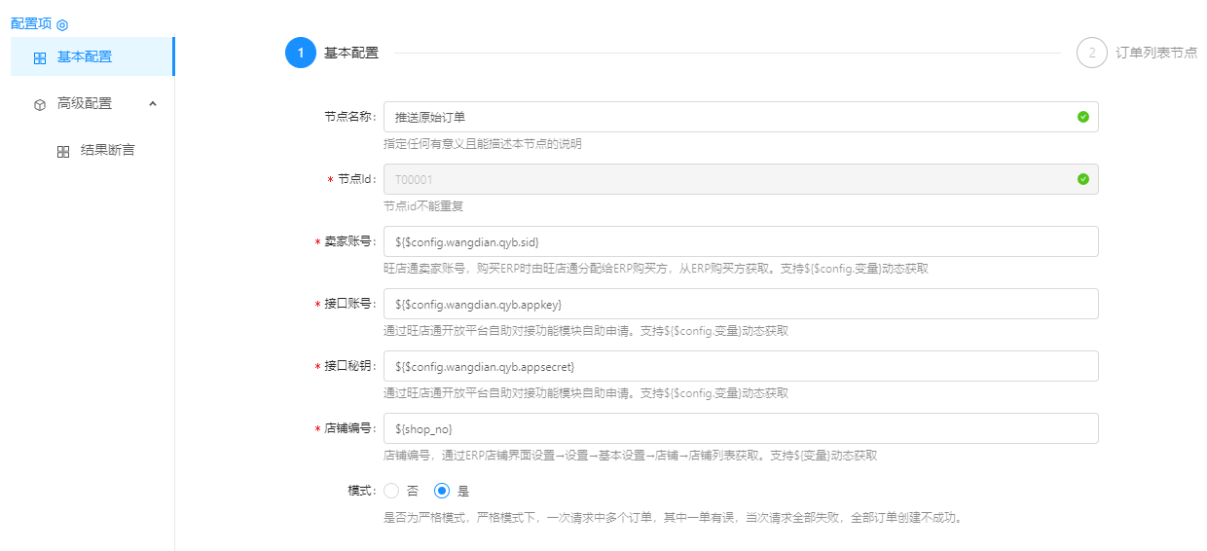This screenshot has height=551, width=1207.
Task: Click the grid icon beside 基本配置
Action: click(x=40, y=57)
